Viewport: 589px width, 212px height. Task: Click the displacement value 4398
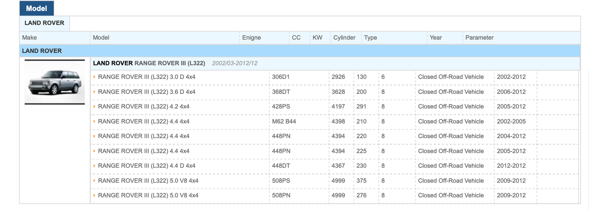coord(338,121)
